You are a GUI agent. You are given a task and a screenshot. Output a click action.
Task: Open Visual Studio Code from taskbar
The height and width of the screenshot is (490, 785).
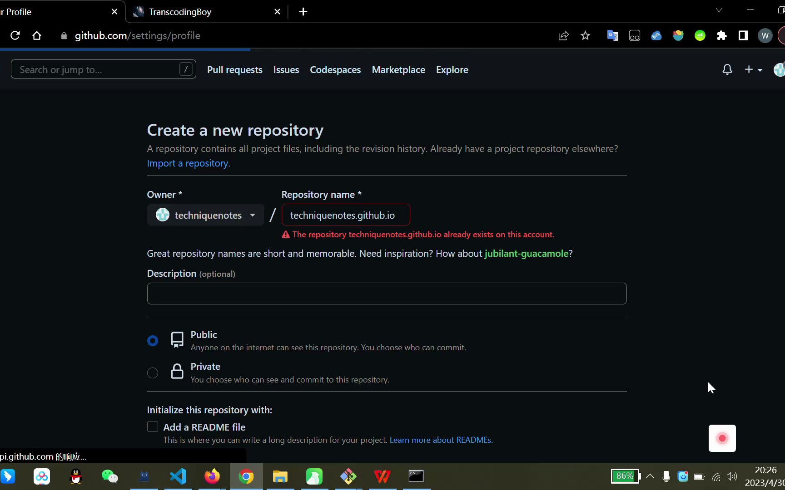178,476
